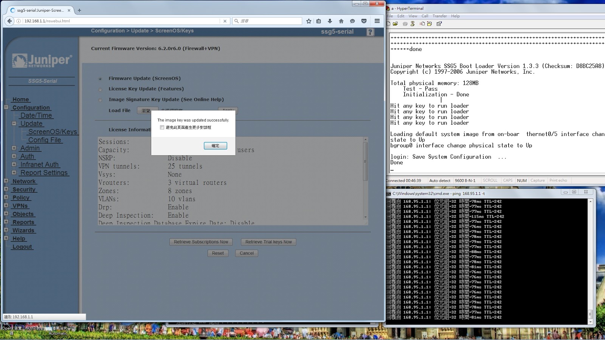The image size is (605, 340).
Task: Click the Disconnect icon in HyperTerminal
Action: click(413, 24)
